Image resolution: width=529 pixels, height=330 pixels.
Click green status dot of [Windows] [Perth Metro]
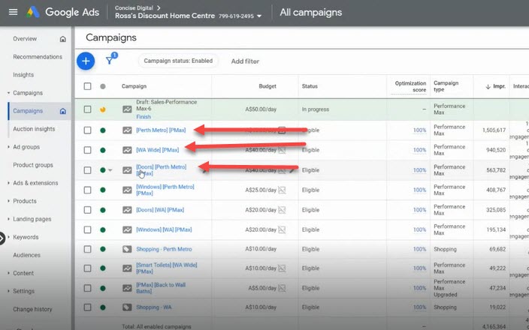tap(103, 190)
